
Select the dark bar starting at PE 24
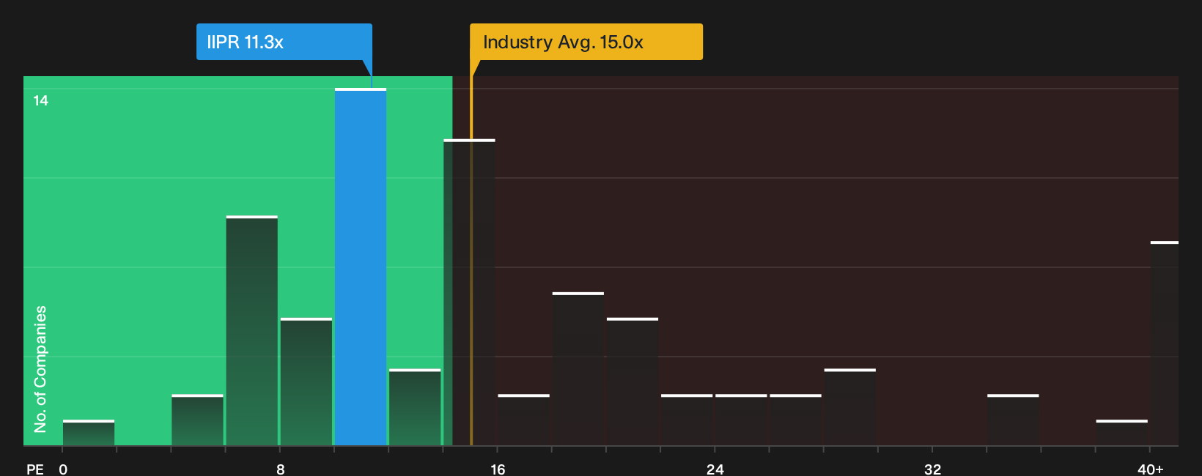tap(741, 420)
